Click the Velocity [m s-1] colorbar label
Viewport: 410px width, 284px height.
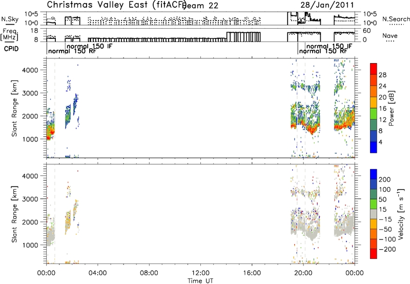tap(401, 214)
